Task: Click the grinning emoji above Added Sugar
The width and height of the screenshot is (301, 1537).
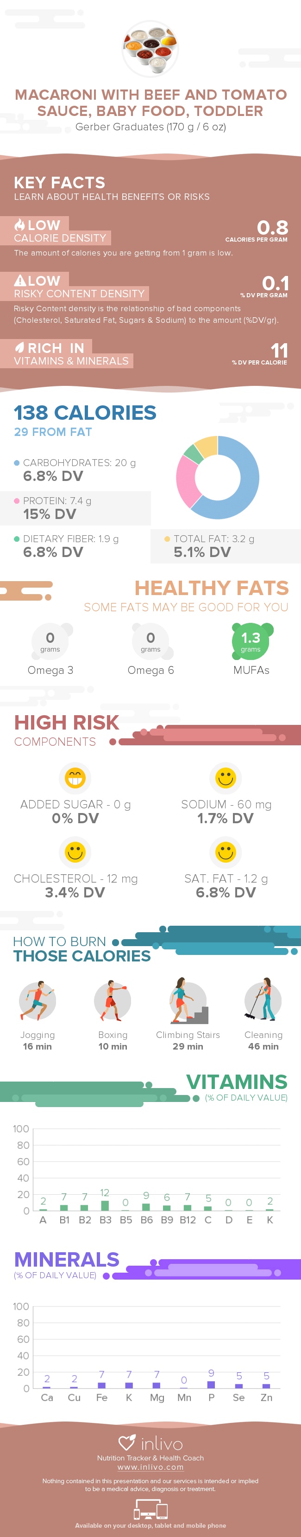Action: pyautogui.click(x=75, y=777)
